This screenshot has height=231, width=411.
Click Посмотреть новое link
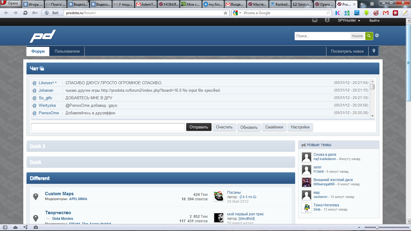click(x=347, y=51)
